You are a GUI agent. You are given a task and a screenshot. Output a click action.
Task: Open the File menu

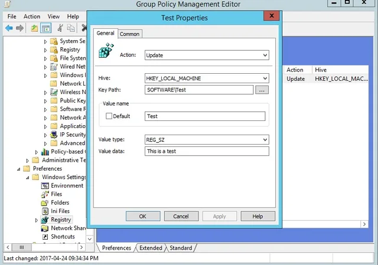click(12, 17)
